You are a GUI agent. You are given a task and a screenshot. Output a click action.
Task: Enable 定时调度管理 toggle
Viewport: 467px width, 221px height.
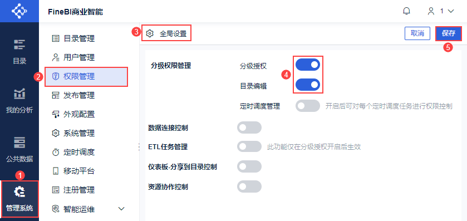[308, 106]
